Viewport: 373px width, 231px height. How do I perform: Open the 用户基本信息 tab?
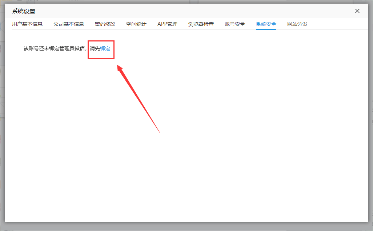click(27, 24)
